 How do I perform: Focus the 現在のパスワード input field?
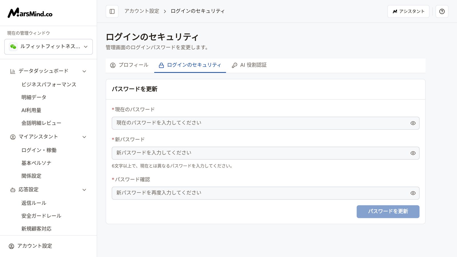pos(266,123)
